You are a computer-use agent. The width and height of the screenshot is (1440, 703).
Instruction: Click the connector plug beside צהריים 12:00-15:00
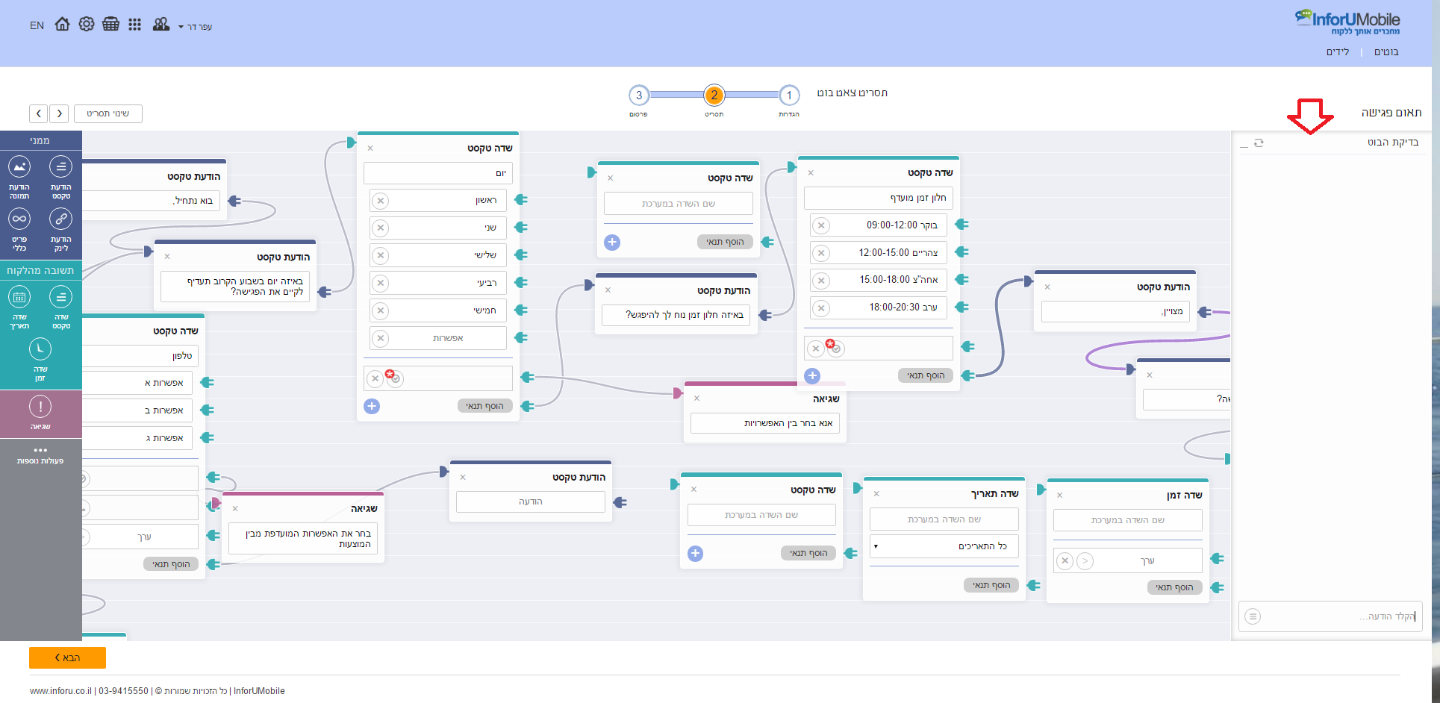(961, 252)
